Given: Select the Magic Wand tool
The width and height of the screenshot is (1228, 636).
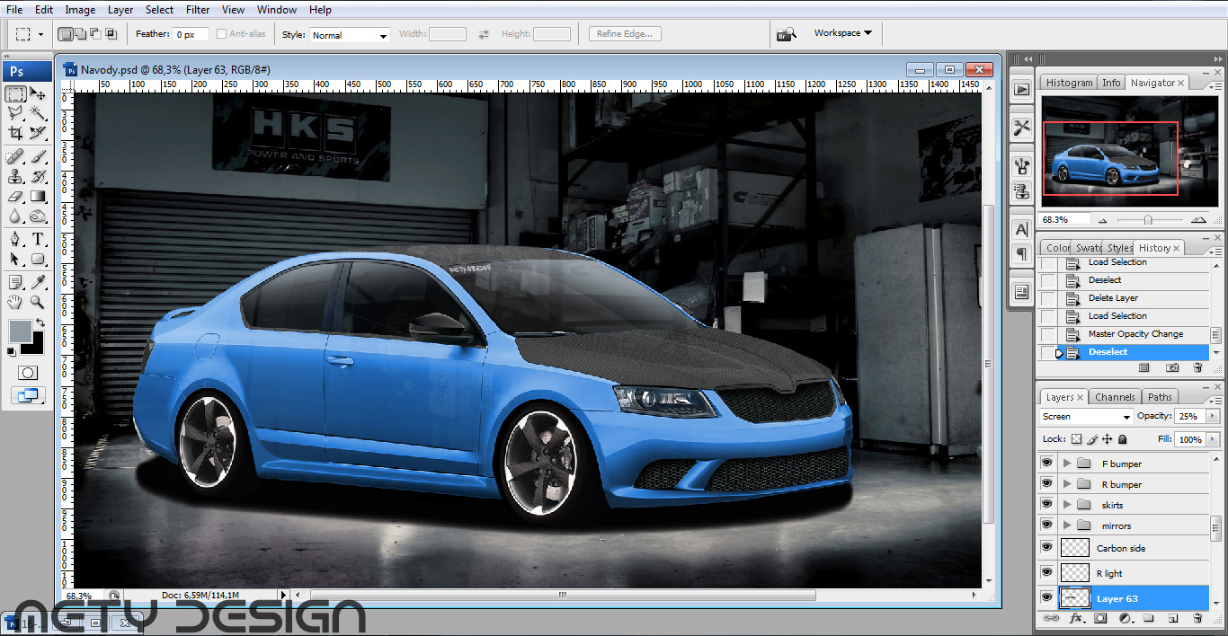Looking at the screenshot, I should tap(38, 113).
